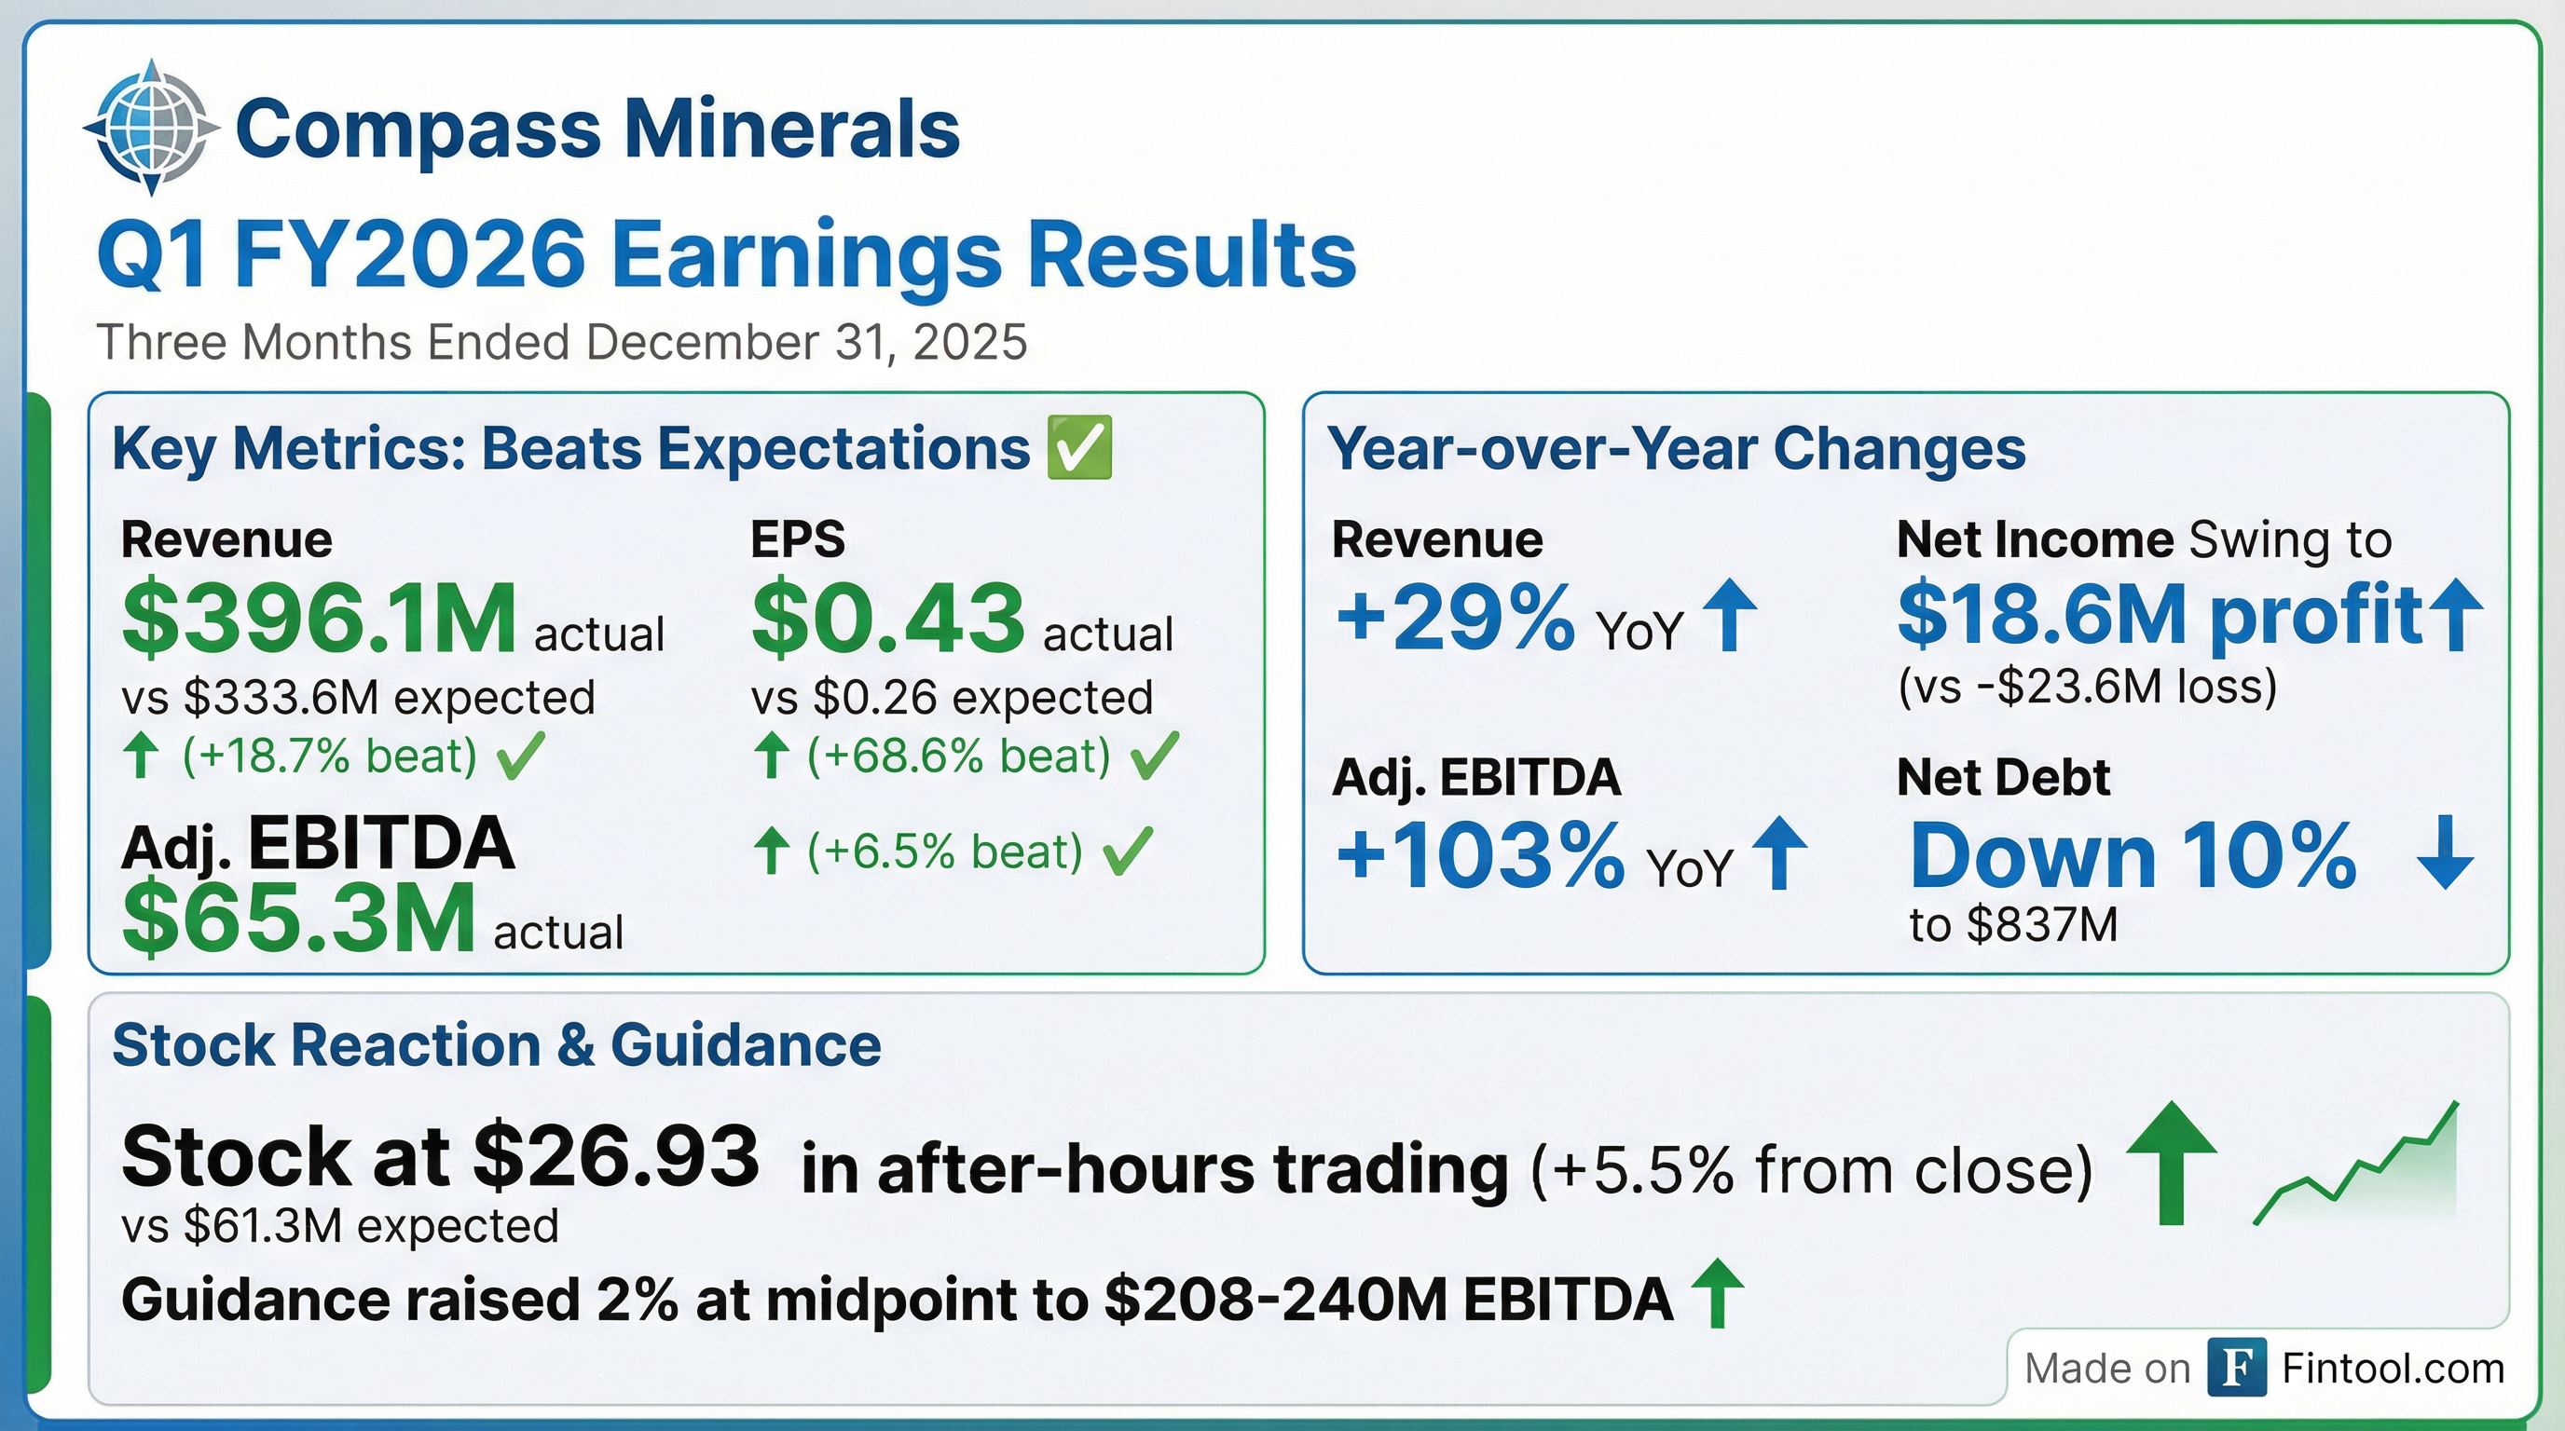Image resolution: width=2565 pixels, height=1431 pixels.
Task: Click the Compass Minerals globe logo
Action: (x=150, y=127)
